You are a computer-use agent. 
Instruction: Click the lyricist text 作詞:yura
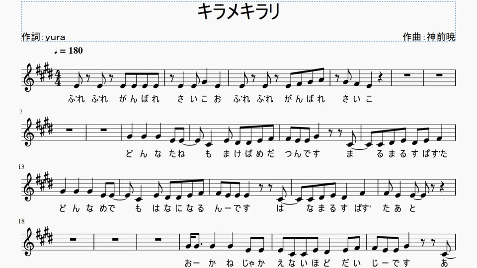tap(44, 37)
